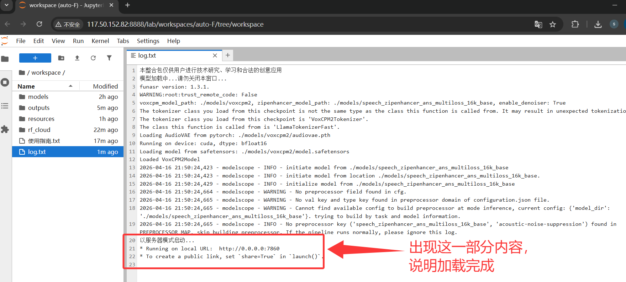Open the Running Terminals and Kernels sidebar

pyautogui.click(x=5, y=83)
